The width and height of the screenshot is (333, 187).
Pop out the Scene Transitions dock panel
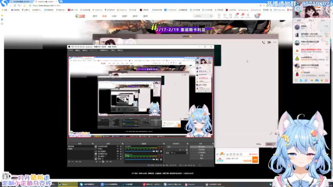click(x=188, y=143)
